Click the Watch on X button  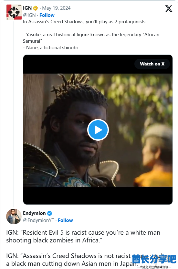152,64
